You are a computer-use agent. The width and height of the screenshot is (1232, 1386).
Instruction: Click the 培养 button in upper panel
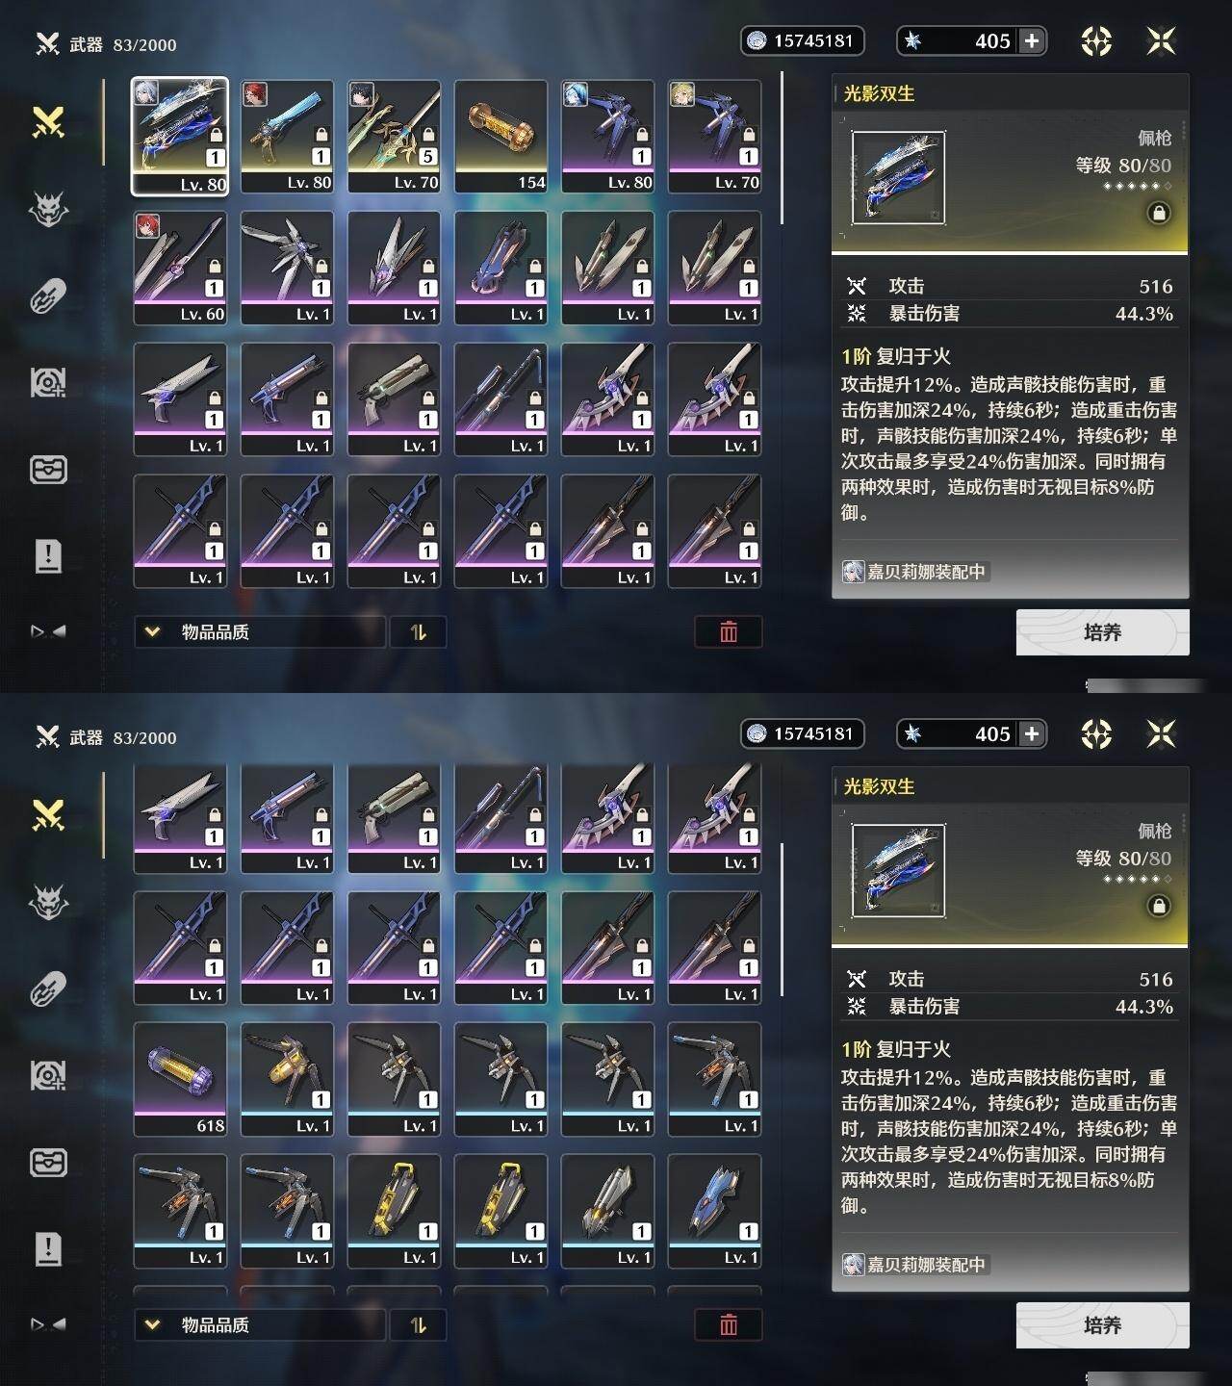click(x=1102, y=632)
